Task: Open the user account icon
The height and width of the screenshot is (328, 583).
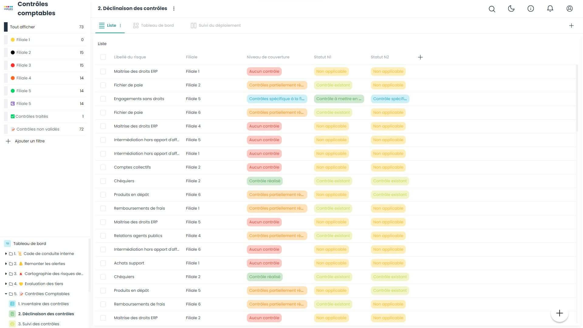Action: (570, 9)
